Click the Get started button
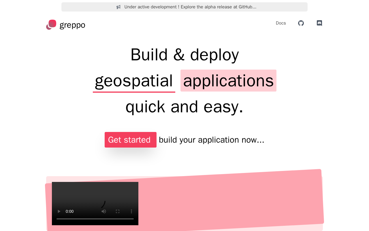 [x=131, y=140]
